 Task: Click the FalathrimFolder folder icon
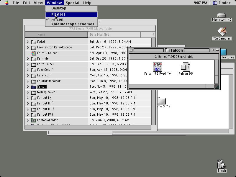33,81
